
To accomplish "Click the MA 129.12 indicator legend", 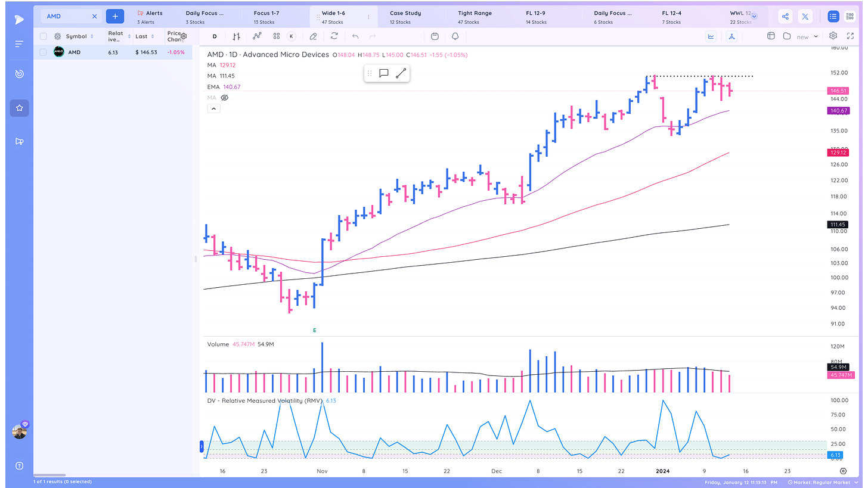I will 221,65.
